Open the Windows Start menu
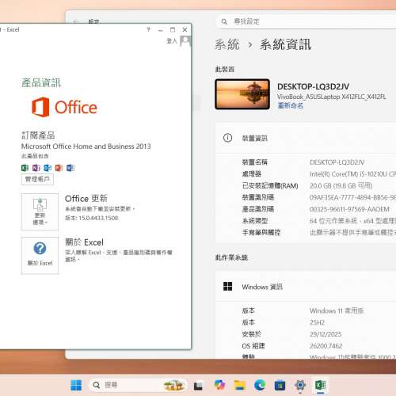The image size is (396, 396). [76, 385]
